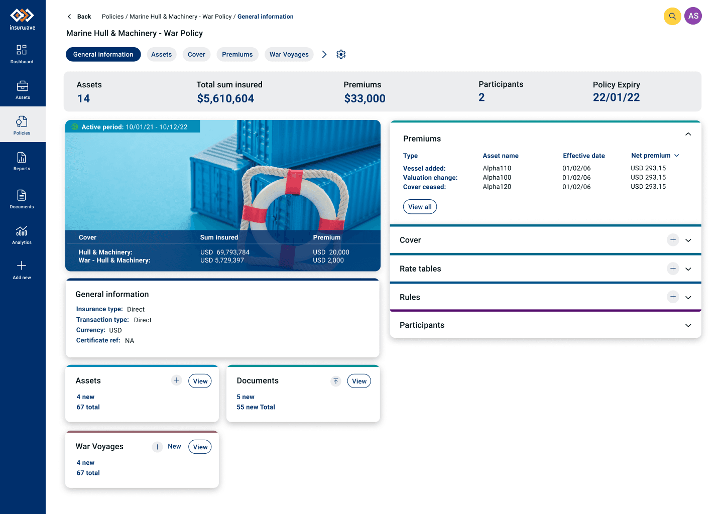Click the yellow search icon

point(672,16)
